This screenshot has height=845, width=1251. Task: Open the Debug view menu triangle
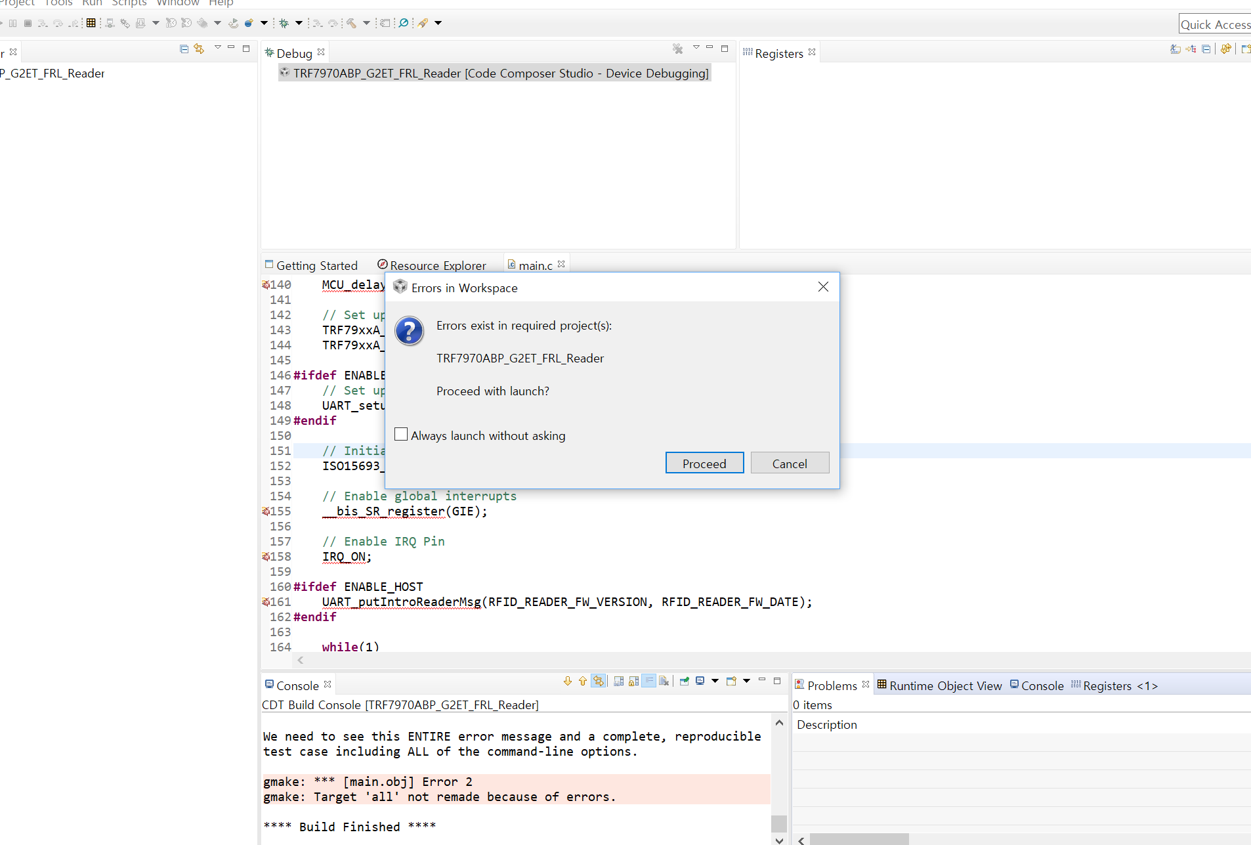[696, 47]
